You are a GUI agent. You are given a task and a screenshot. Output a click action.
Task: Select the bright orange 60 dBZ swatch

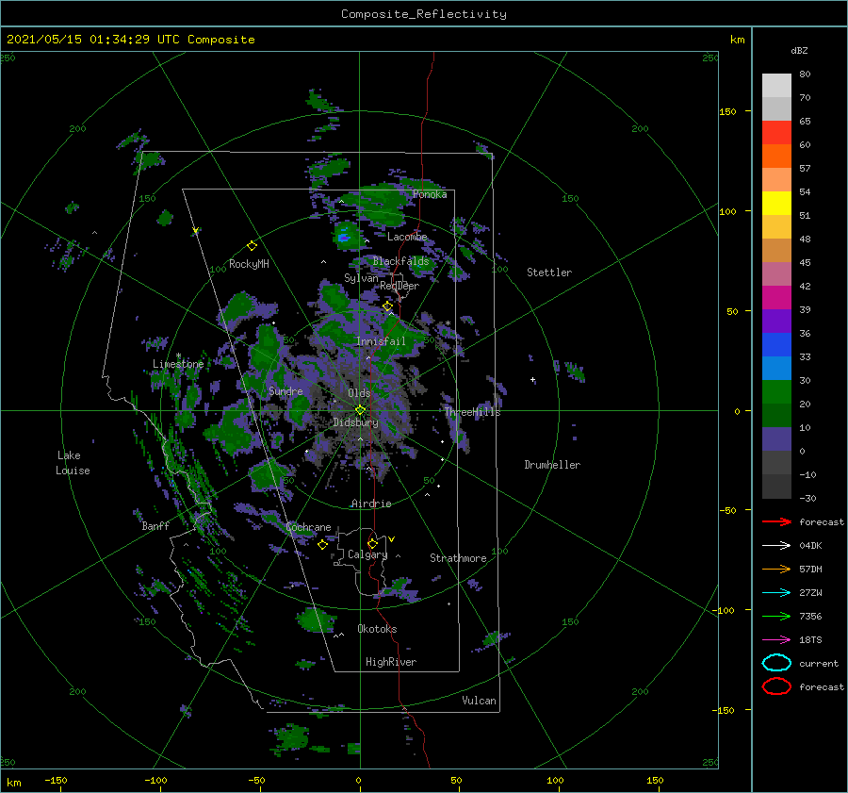click(x=776, y=157)
